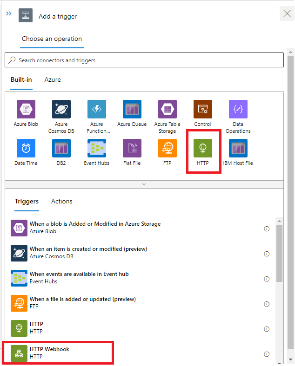This screenshot has width=295, height=366.
Task: Choose the Azure Cosmos DB connector
Action: pyautogui.click(x=61, y=109)
